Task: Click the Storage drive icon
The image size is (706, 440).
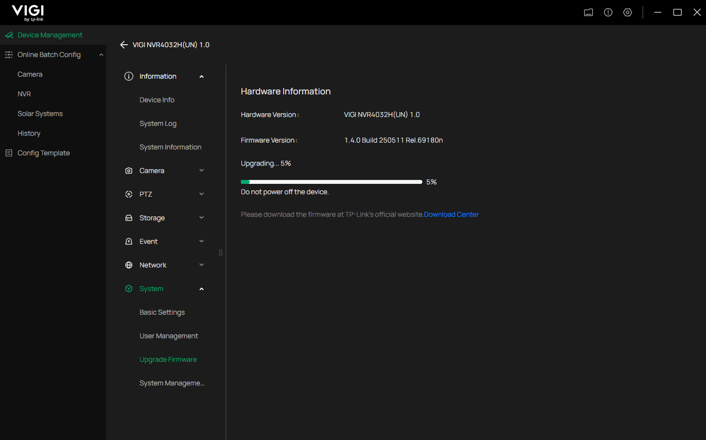Action: pyautogui.click(x=129, y=218)
